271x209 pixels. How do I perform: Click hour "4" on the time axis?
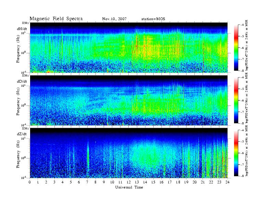coord(63,182)
